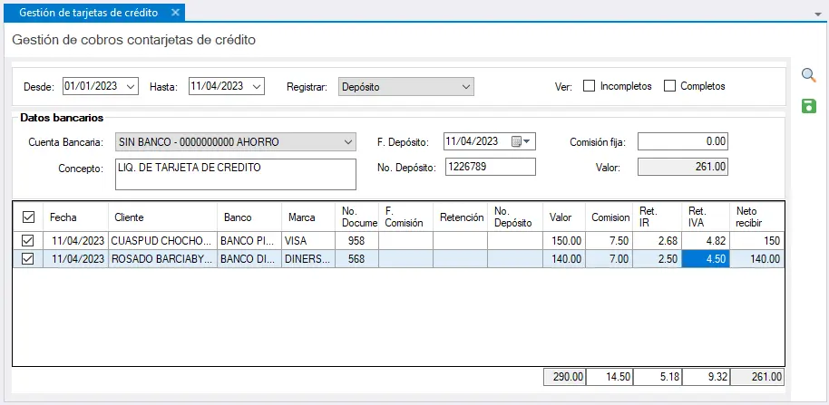Screen dimensions: 829x405
Task: Click the 150.00 Valor cell
Action: [x=564, y=241]
